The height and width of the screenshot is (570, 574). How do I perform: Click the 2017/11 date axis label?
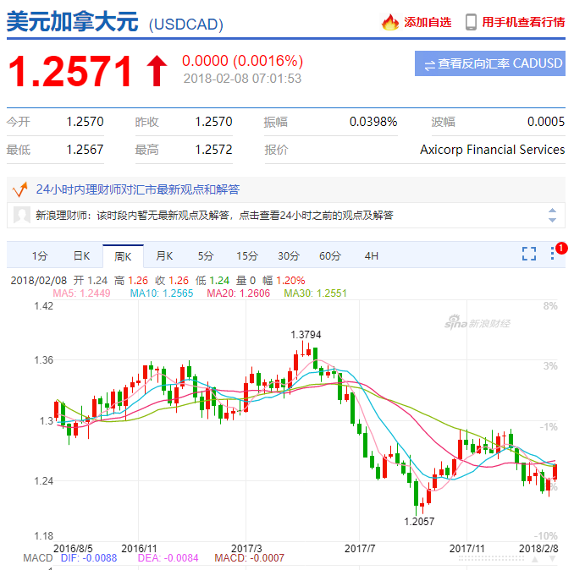point(466,548)
